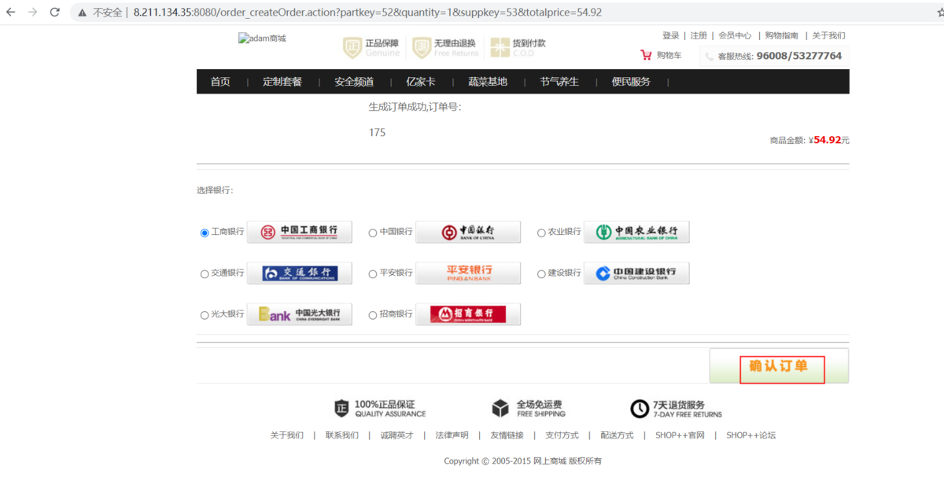
Task: Open footer 友情链接 link
Action: (507, 435)
